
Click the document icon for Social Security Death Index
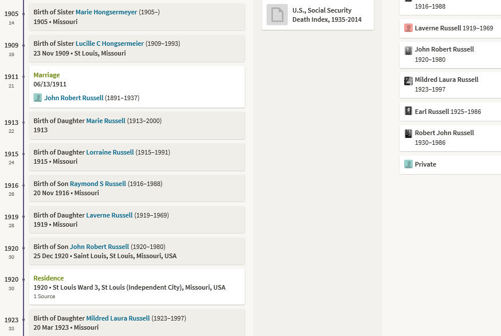pos(277,15)
